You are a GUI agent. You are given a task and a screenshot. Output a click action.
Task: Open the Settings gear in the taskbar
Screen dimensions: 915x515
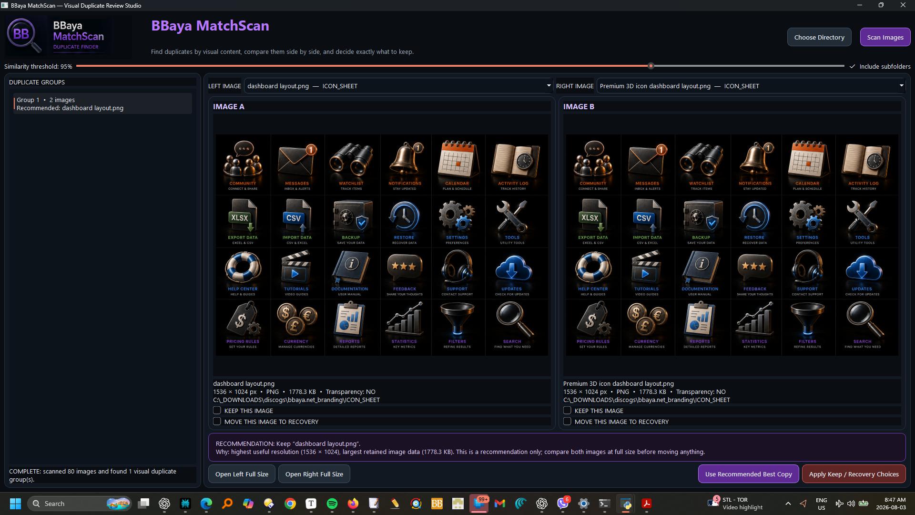[x=584, y=504]
